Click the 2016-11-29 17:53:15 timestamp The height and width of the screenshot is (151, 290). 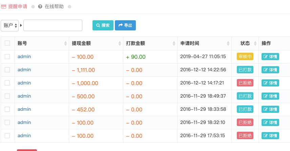click(x=203, y=135)
